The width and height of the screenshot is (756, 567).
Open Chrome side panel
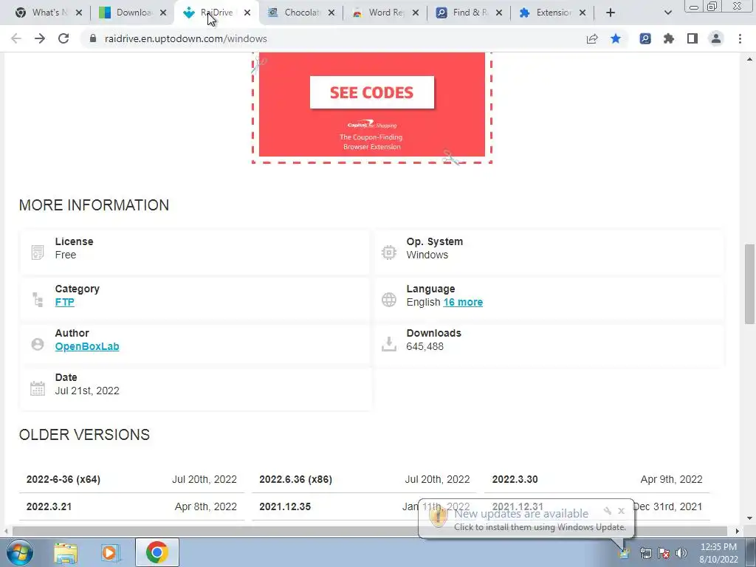click(x=693, y=38)
